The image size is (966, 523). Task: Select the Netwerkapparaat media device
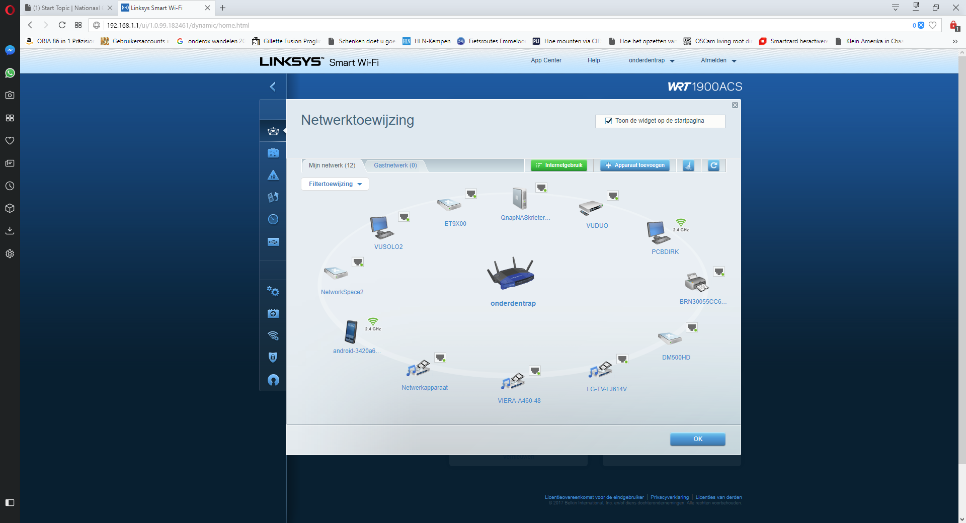pos(418,368)
